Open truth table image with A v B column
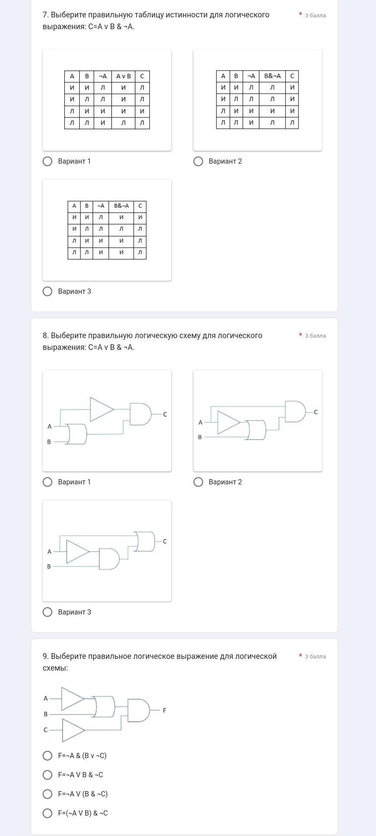The width and height of the screenshot is (376, 836). pyautogui.click(x=107, y=100)
